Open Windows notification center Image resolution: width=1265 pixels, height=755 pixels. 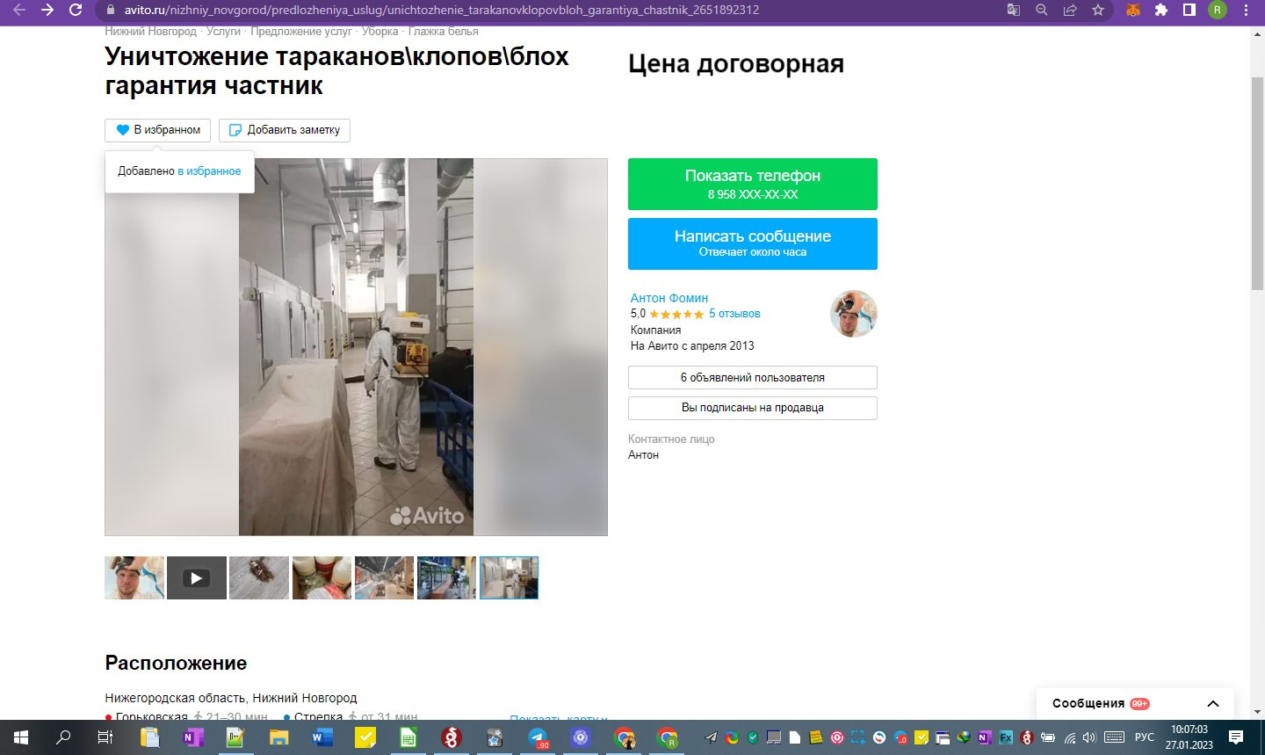(x=1236, y=737)
